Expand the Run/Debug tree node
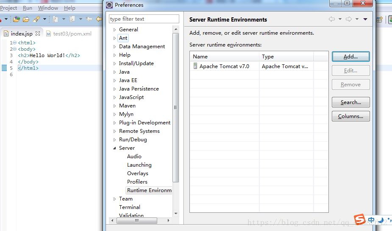 114,140
